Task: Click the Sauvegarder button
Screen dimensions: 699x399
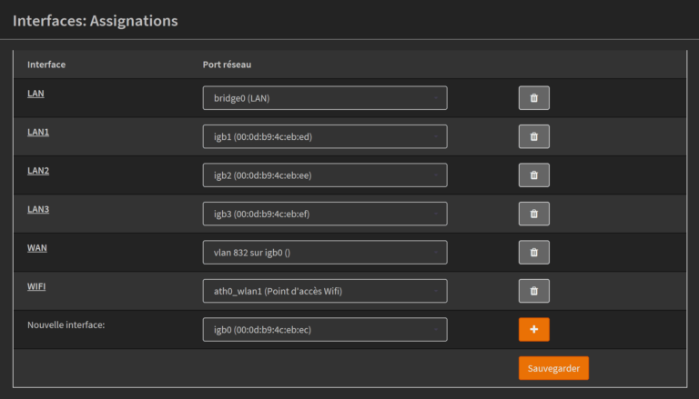Action: coord(553,368)
